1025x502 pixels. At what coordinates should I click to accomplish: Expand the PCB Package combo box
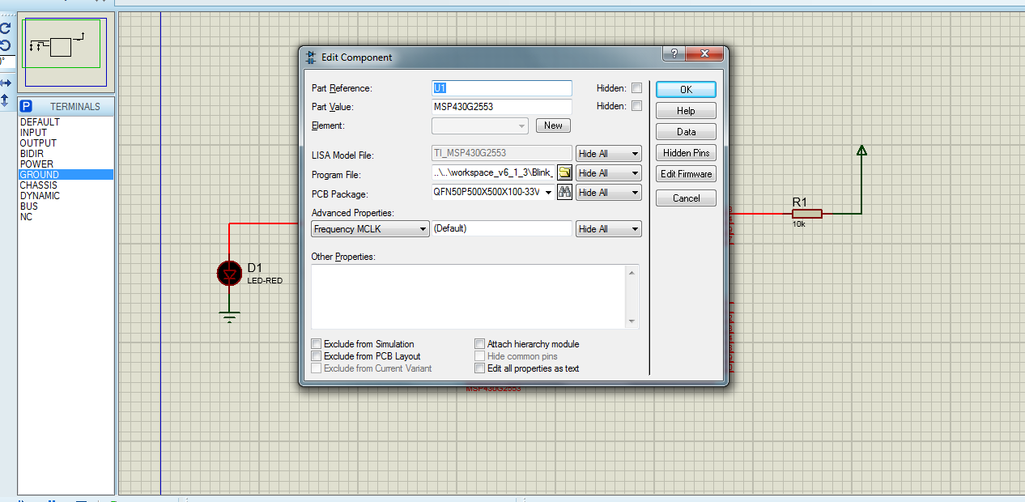(x=548, y=192)
